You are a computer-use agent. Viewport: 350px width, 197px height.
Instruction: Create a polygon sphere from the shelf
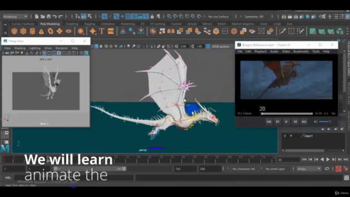pos(14,31)
